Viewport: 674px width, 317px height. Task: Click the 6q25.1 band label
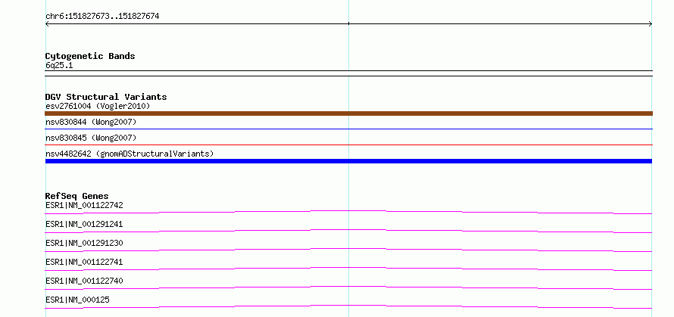59,65
